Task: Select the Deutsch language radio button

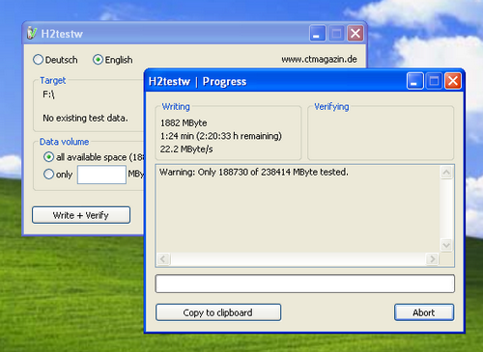Action: coord(38,60)
